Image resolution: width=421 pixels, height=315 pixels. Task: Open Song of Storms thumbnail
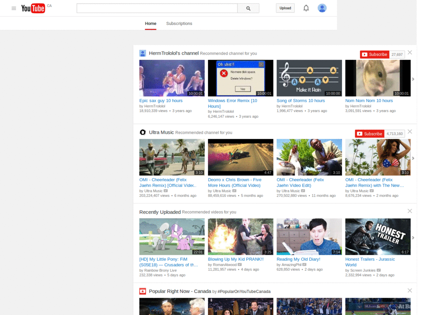[x=309, y=78]
